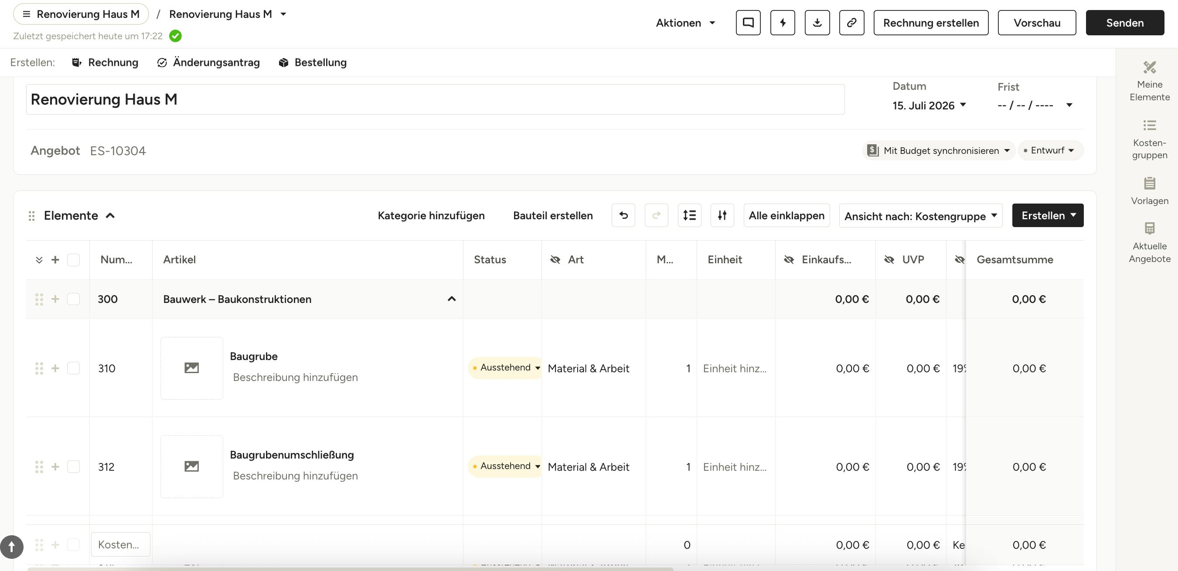The height and width of the screenshot is (571, 1178).
Task: Open Meine Elemente sidebar panel
Action: click(x=1149, y=82)
